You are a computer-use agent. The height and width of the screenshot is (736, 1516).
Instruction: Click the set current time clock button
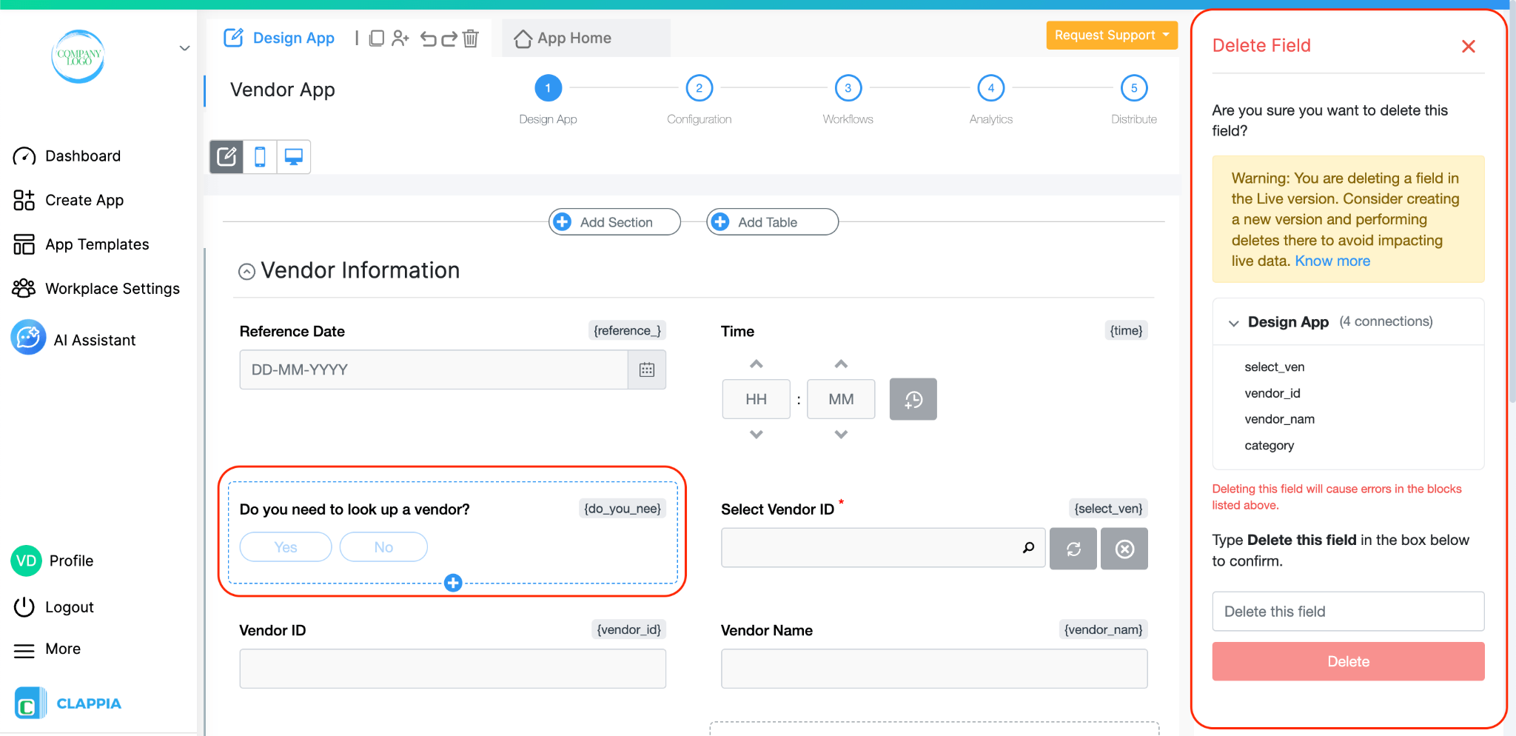(913, 399)
